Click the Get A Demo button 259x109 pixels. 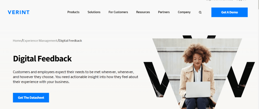pos(229,12)
